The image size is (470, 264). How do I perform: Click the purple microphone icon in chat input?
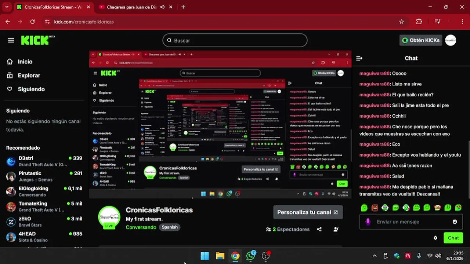(x=368, y=222)
